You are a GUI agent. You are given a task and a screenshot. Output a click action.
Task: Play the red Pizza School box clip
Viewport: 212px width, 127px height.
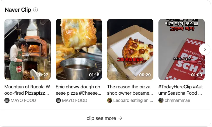coord(182,49)
